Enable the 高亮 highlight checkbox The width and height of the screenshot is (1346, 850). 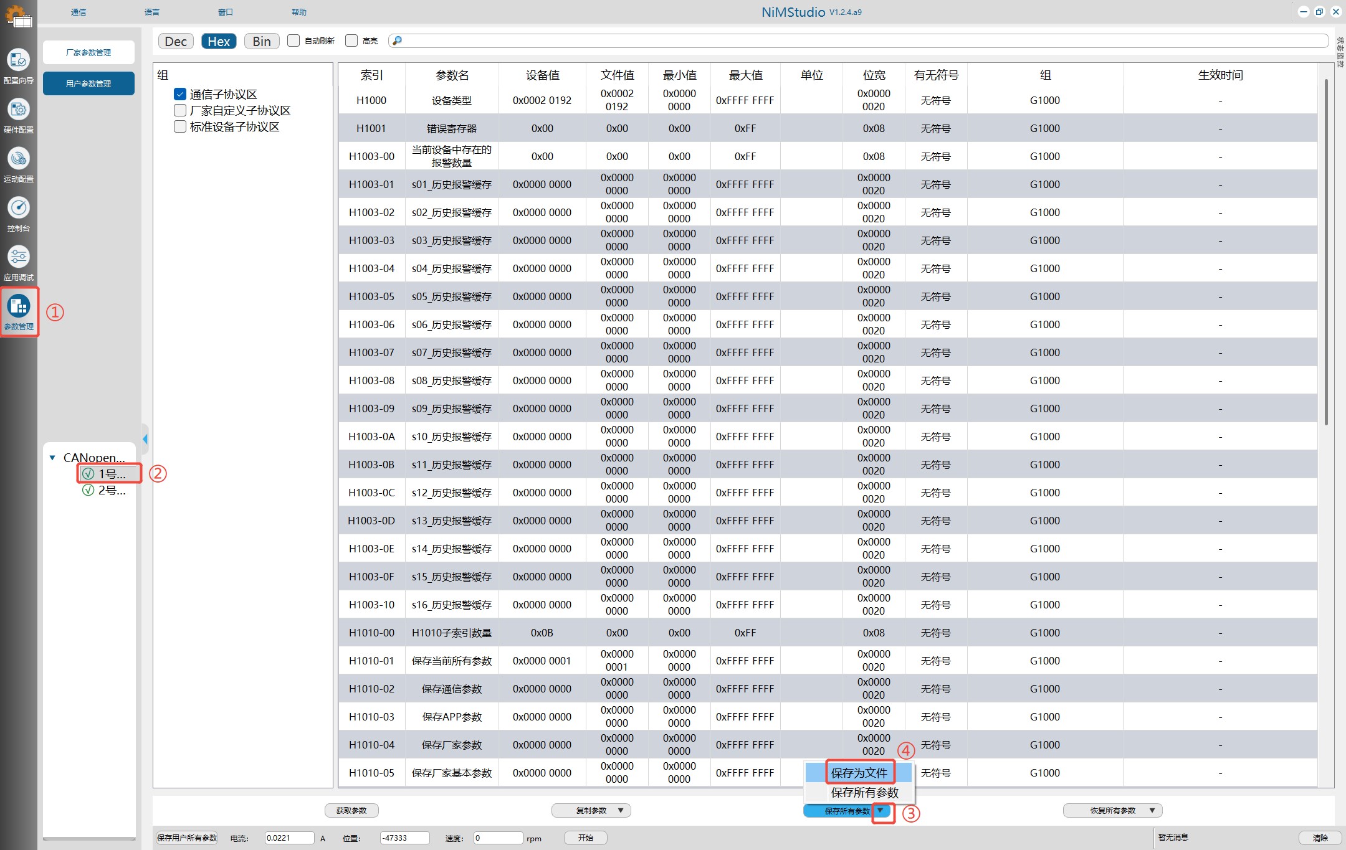(x=351, y=40)
